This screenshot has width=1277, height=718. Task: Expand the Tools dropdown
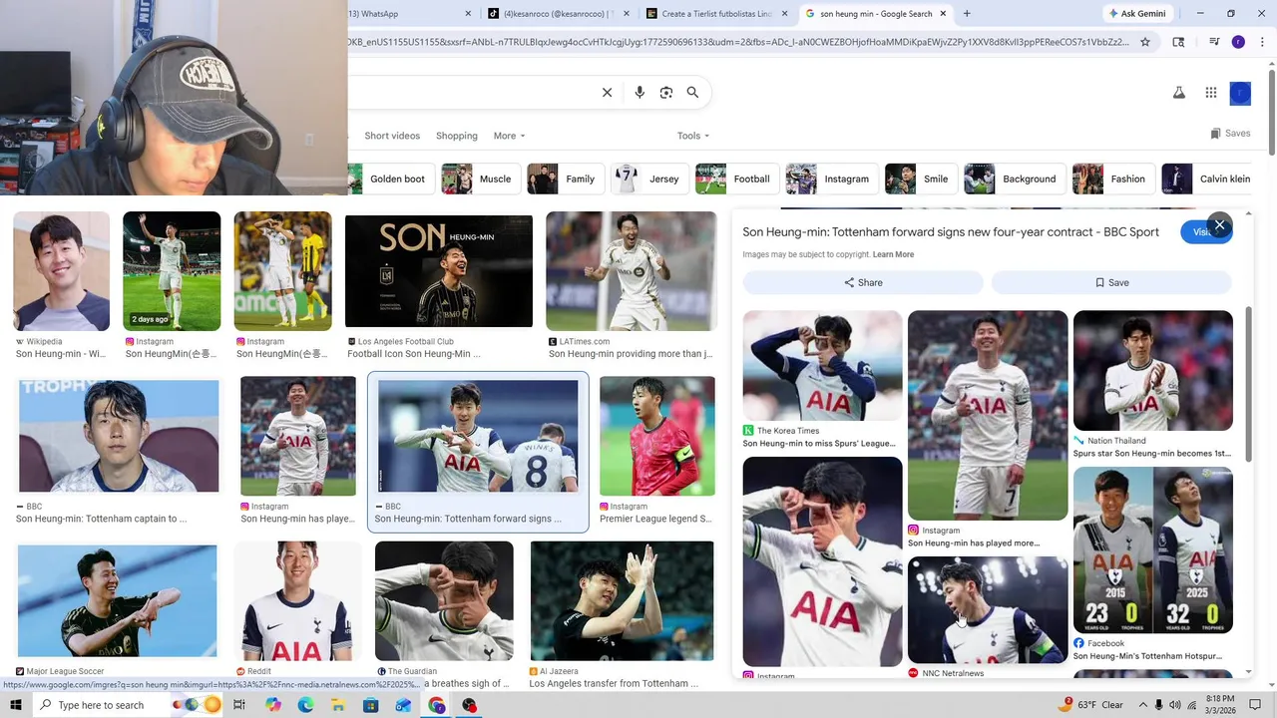click(693, 136)
